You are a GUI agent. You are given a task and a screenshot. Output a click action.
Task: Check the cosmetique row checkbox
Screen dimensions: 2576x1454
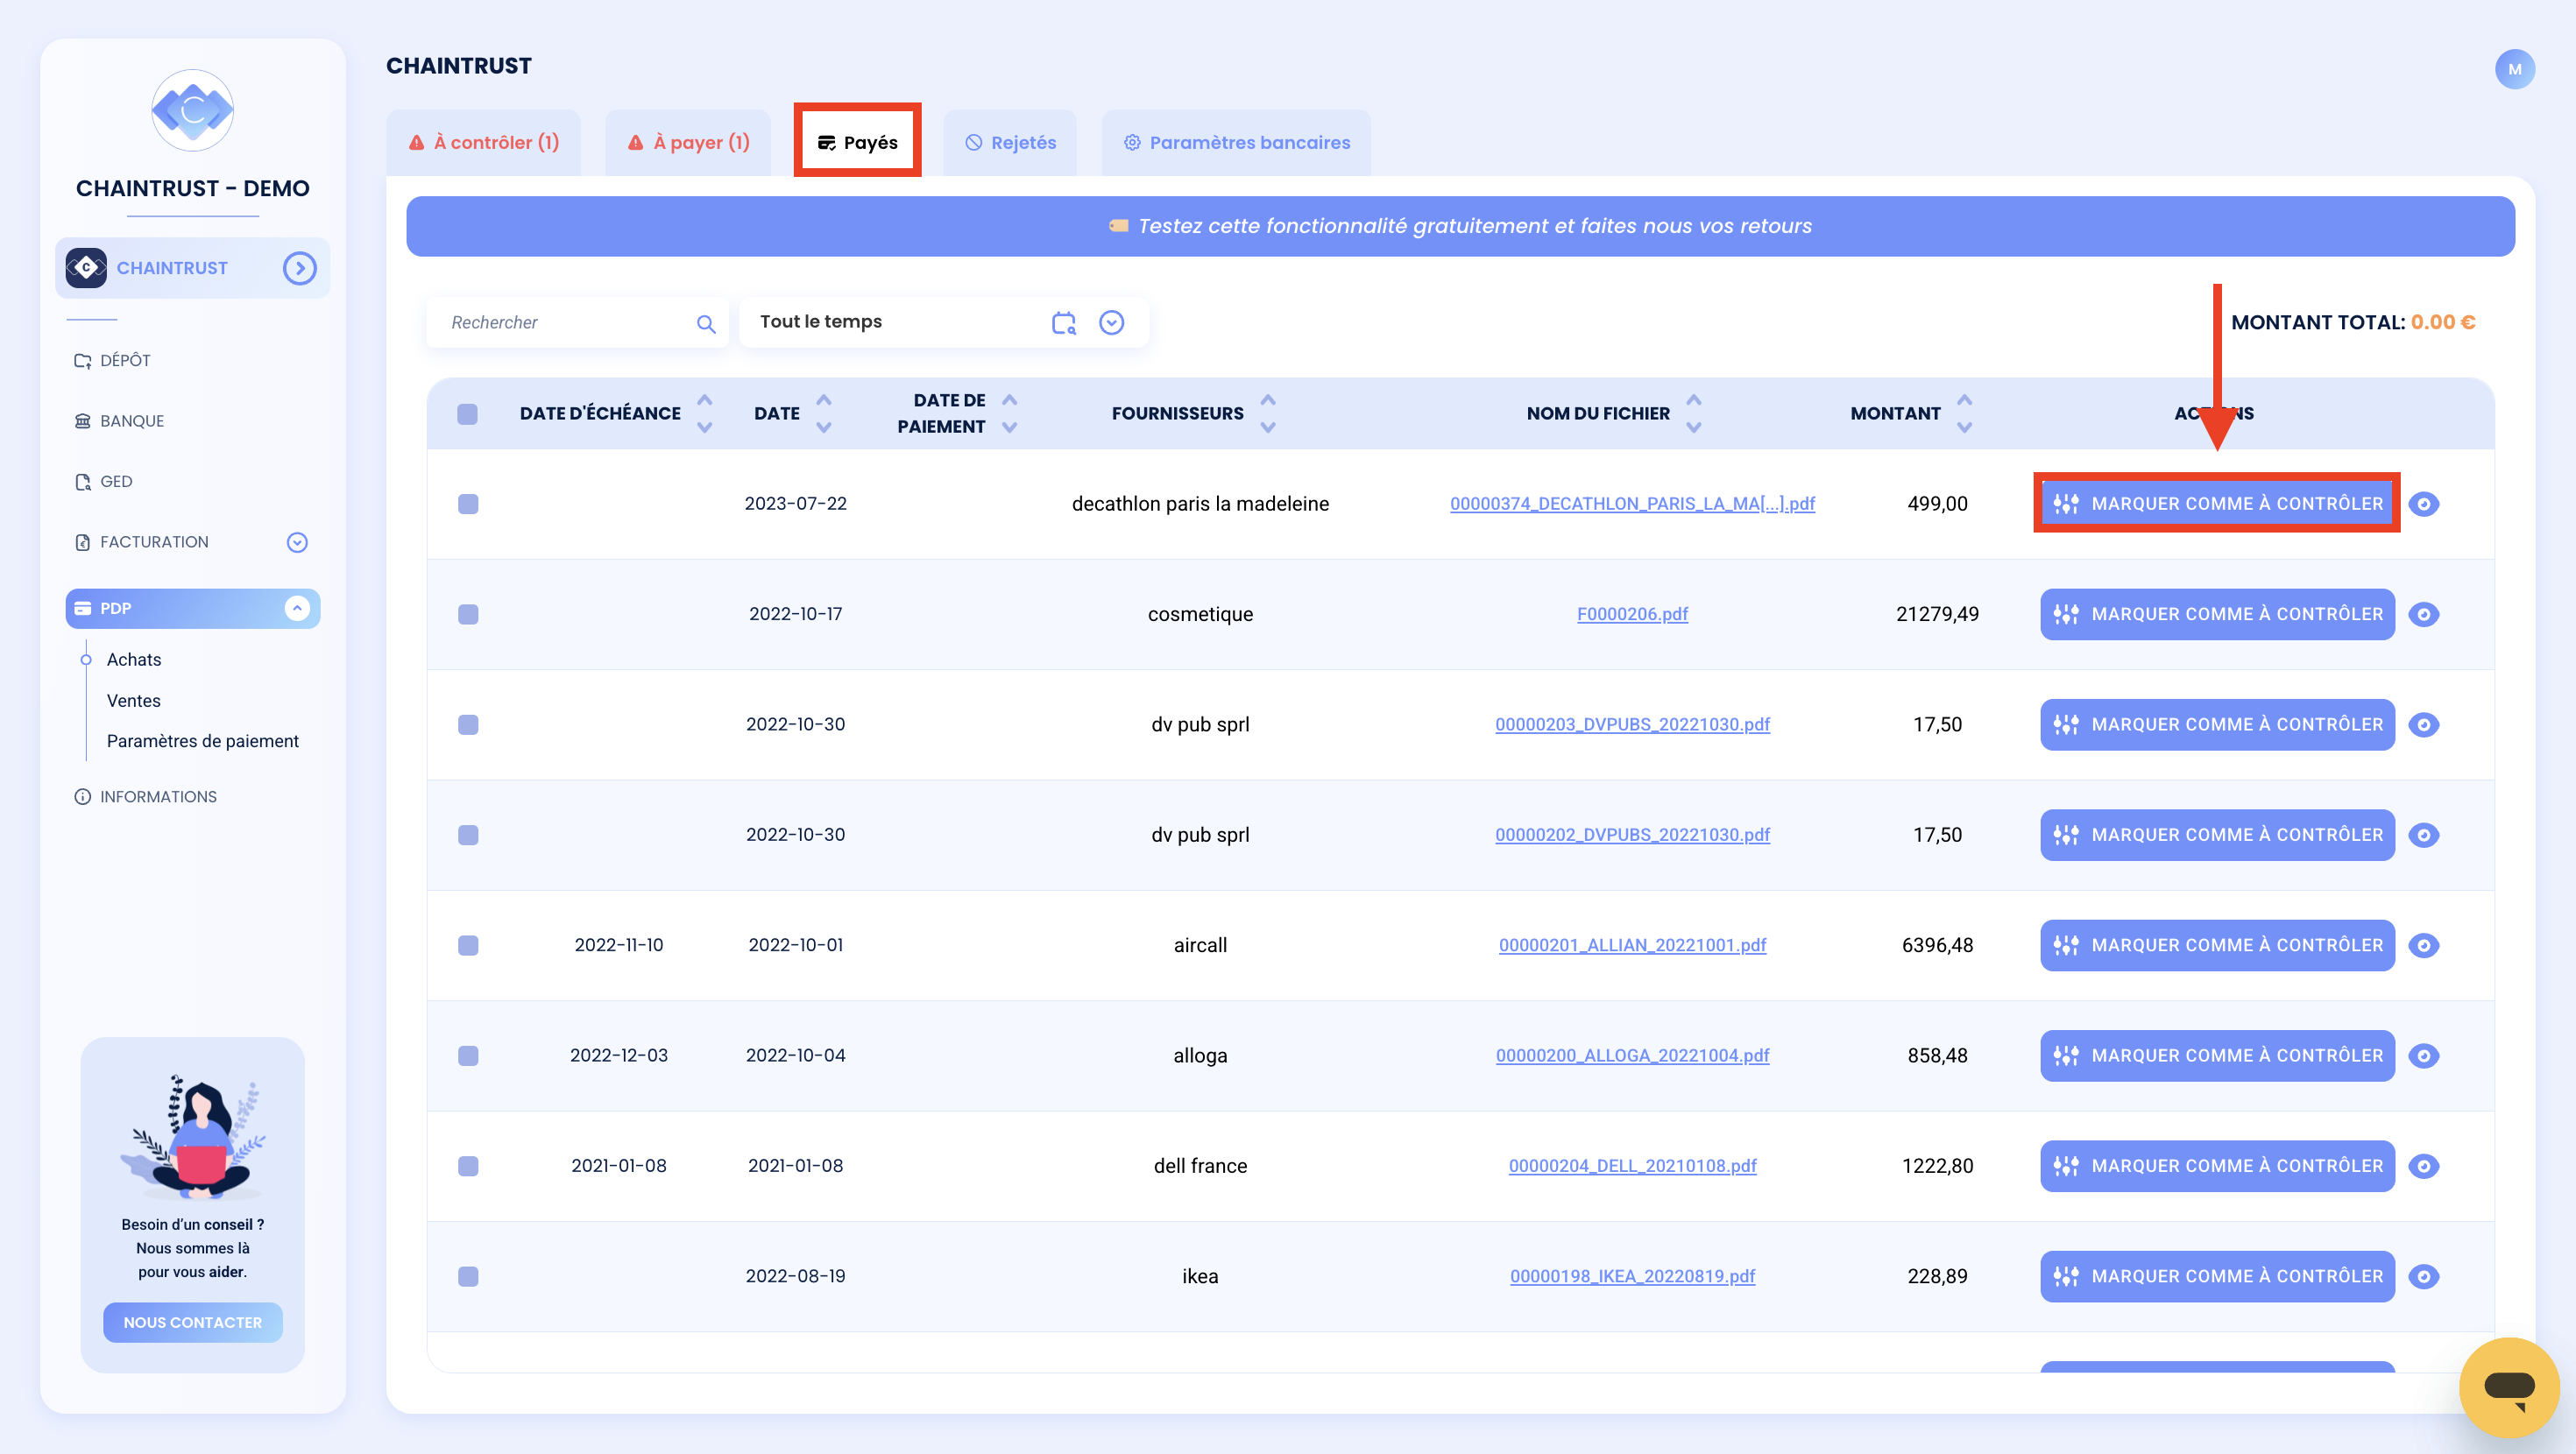pos(467,614)
